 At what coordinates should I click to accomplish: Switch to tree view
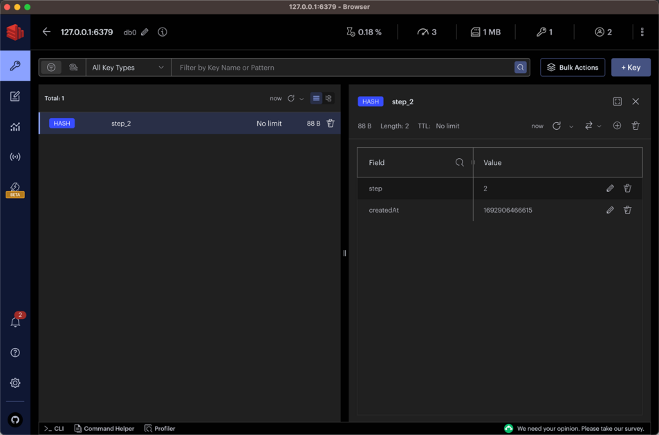tap(328, 98)
